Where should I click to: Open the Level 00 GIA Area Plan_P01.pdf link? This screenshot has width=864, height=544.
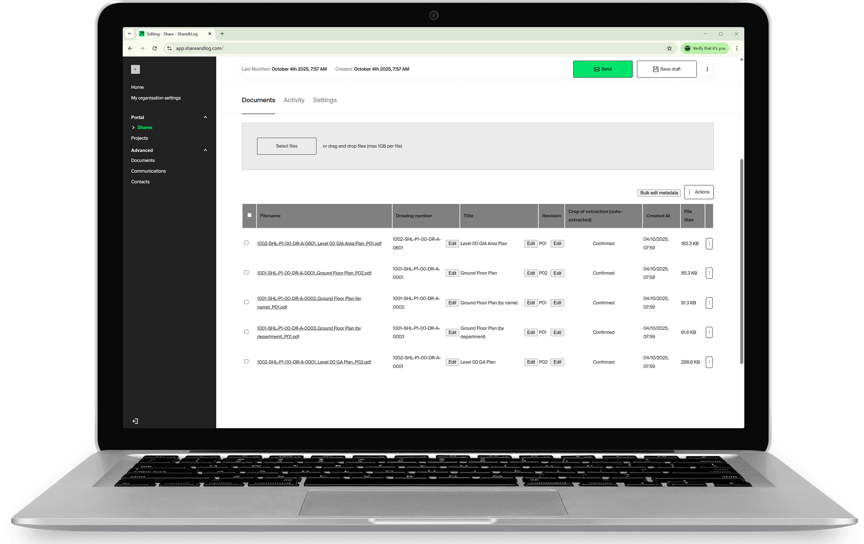[x=319, y=244]
